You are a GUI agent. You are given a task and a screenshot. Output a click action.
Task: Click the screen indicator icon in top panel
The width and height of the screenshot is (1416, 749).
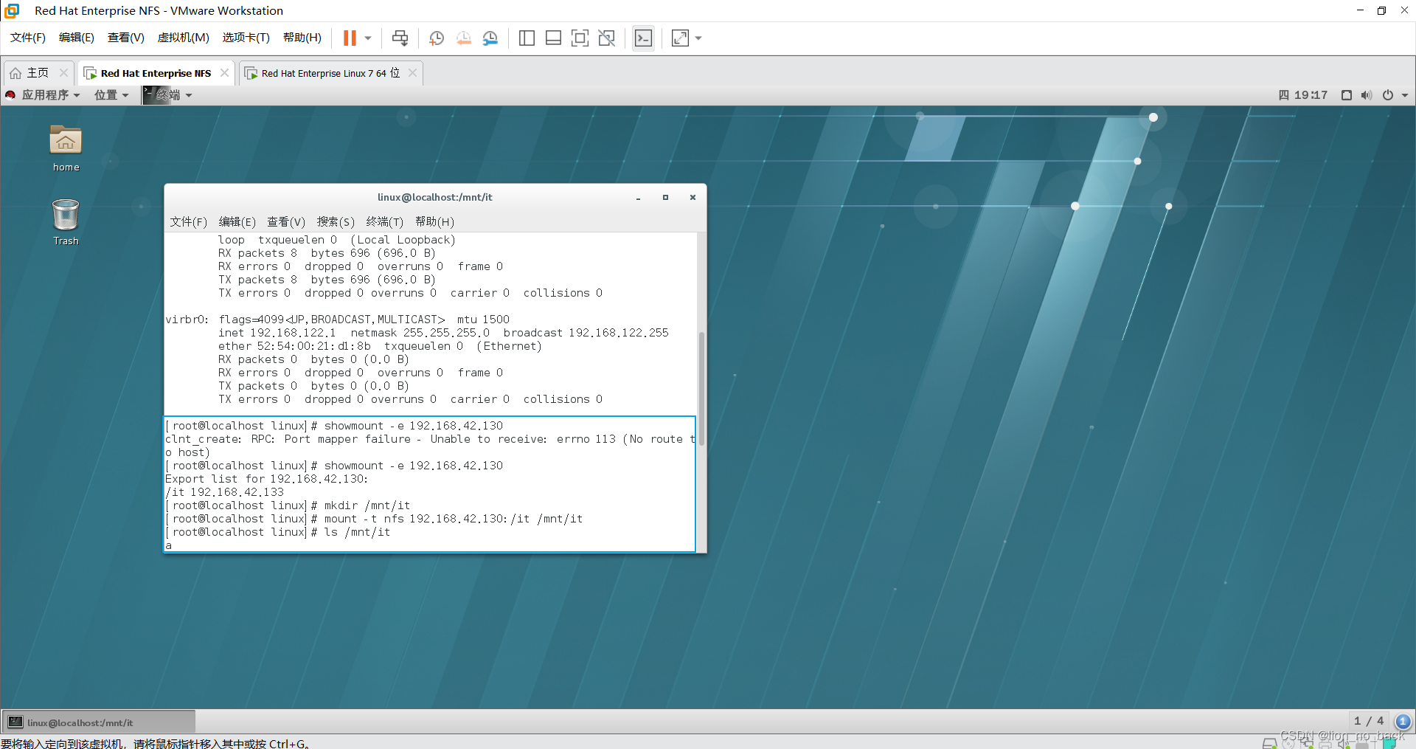click(x=1347, y=95)
